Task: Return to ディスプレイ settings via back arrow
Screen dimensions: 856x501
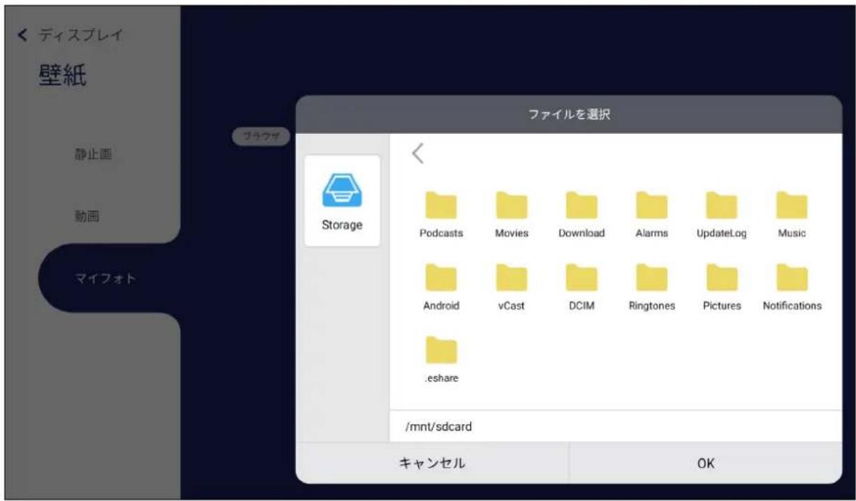Action: (24, 36)
